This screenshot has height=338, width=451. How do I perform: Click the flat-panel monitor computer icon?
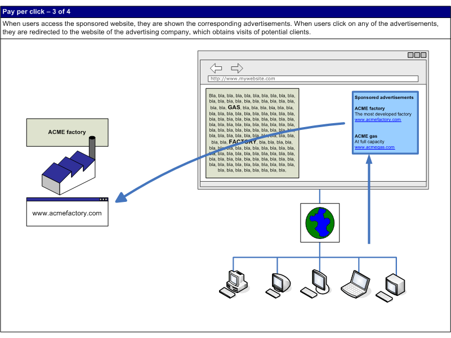(x=315, y=284)
